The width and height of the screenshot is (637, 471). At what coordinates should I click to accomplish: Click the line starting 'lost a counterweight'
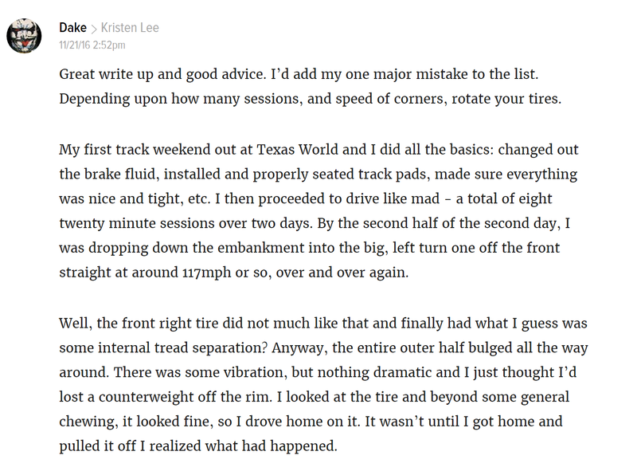(315, 397)
